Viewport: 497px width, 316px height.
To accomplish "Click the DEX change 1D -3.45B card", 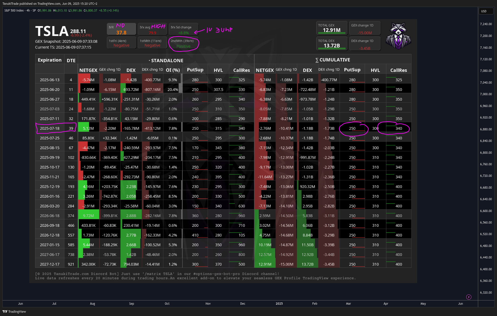I will (x=365, y=43).
